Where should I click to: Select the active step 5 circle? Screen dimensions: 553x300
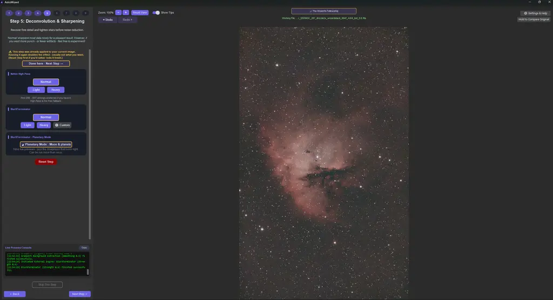pyautogui.click(x=48, y=13)
